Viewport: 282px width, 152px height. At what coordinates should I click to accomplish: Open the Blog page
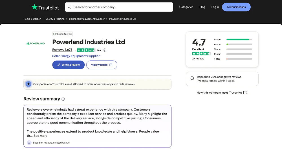(x=202, y=7)
